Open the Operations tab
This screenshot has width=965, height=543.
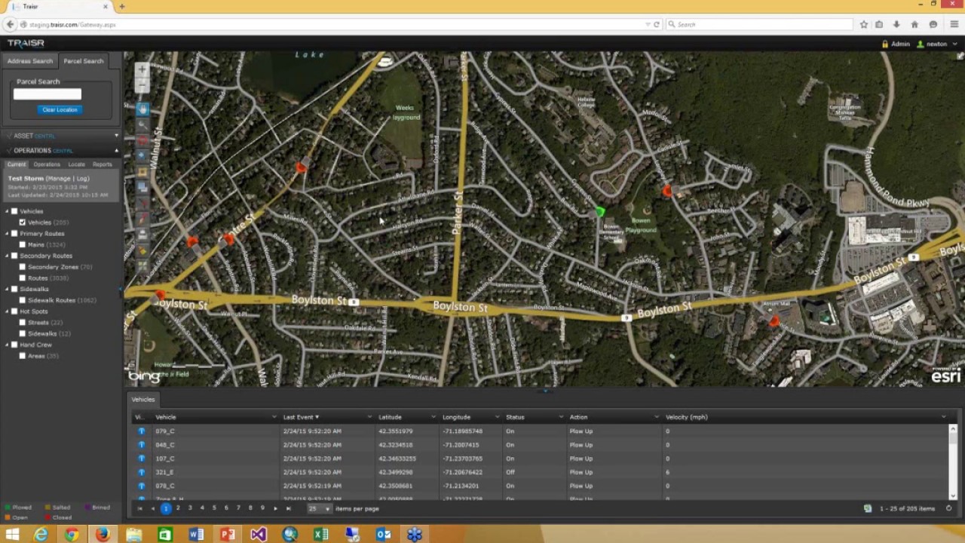(x=47, y=164)
